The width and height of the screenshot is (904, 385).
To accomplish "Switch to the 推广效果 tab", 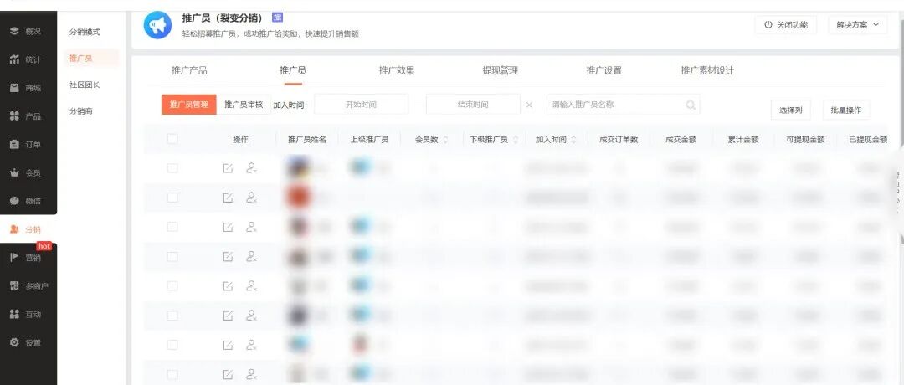I will 397,71.
